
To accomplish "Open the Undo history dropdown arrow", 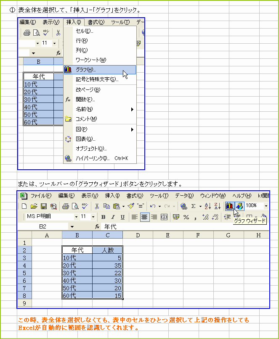I will 159,206.
